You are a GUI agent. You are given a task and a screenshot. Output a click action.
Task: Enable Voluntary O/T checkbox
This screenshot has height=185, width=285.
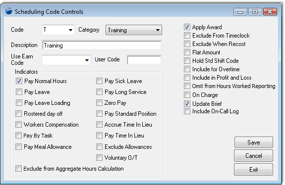pos(99,157)
